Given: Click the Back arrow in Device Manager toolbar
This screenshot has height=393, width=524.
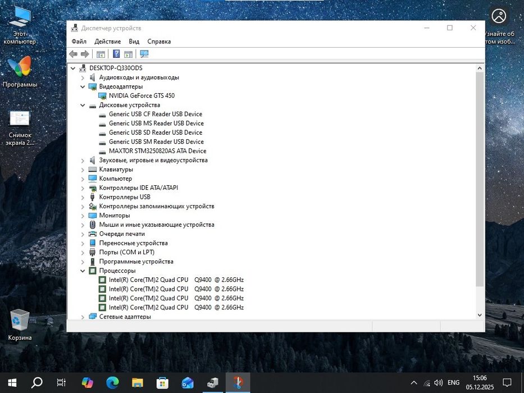Looking at the screenshot, I should [73, 54].
